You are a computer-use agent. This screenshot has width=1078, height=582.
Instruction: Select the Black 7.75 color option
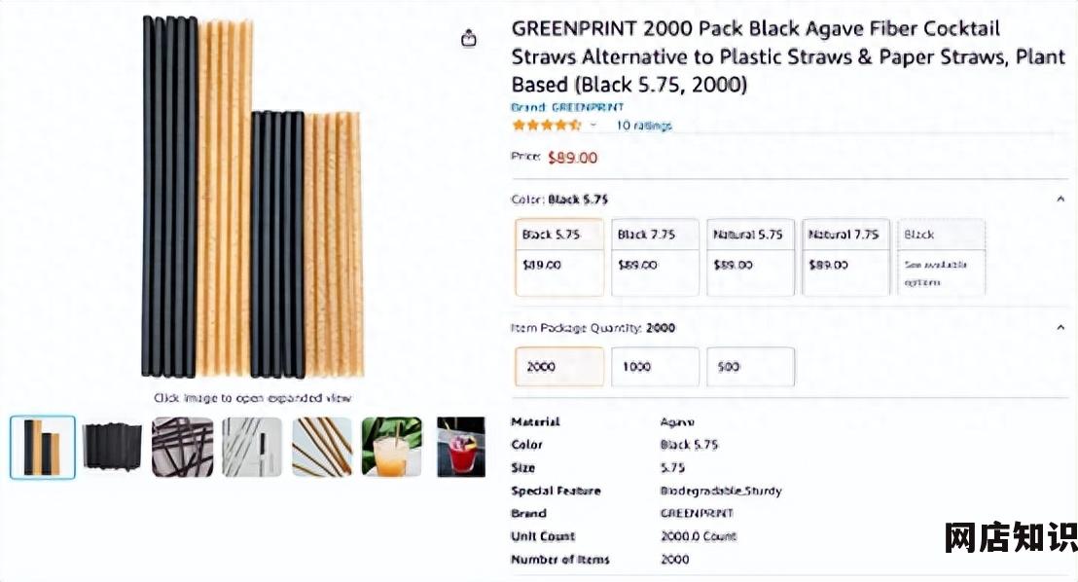pyautogui.click(x=655, y=257)
